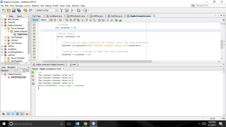The image size is (226, 127).
Task: Toggle Highlight Search in editor toolbar
Action: point(78,20)
